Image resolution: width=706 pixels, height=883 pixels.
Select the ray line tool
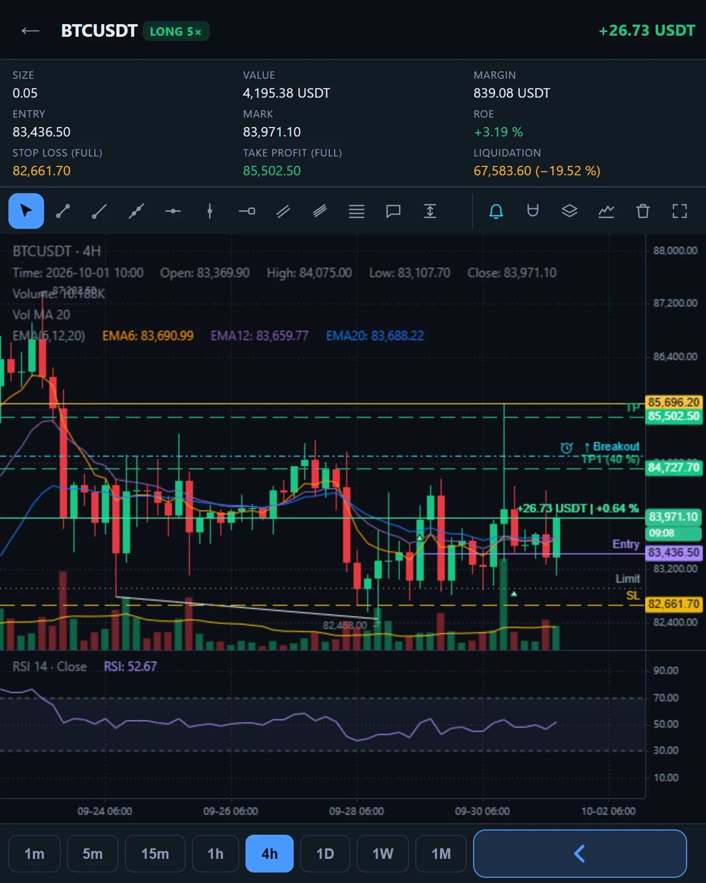(100, 211)
